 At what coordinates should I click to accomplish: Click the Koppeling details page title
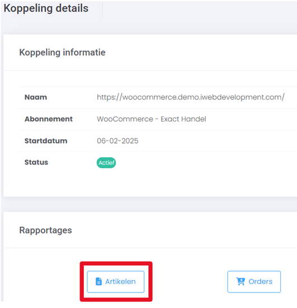46,8
